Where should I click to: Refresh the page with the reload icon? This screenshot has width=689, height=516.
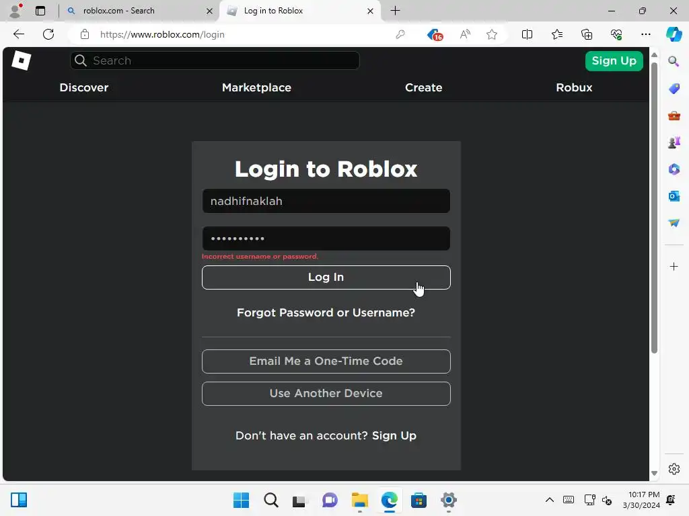tap(48, 34)
